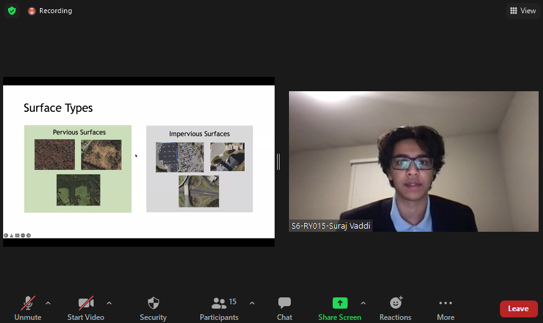Open the Reactions menu
543x323 pixels.
[396, 308]
